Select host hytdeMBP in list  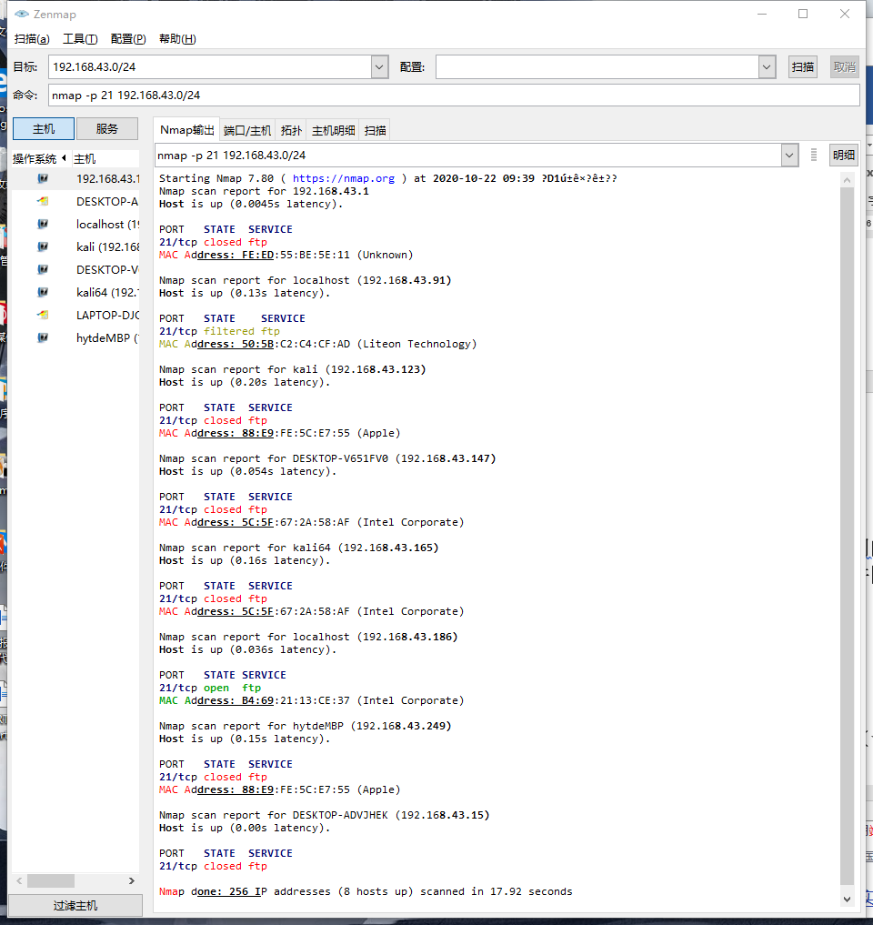point(75,337)
